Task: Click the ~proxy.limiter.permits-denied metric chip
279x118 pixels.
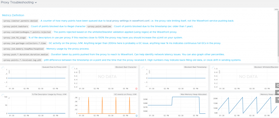Action: pyautogui.click(x=20, y=21)
